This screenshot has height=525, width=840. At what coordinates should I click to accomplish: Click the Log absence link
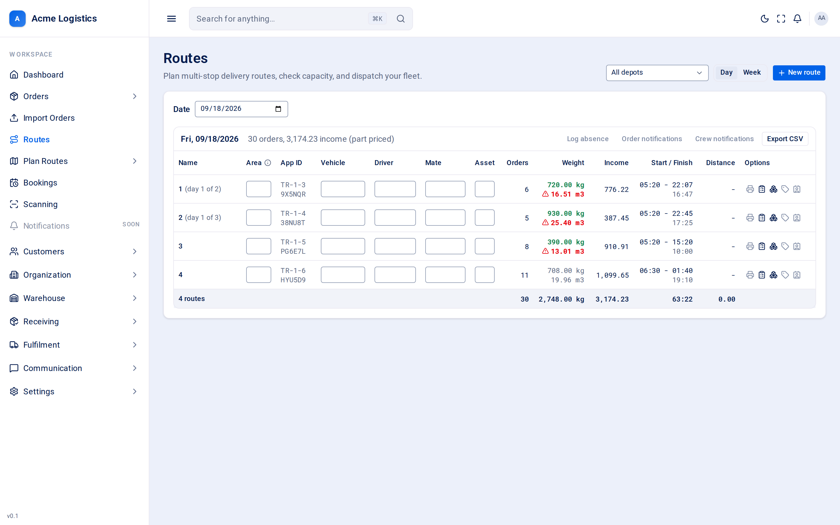[588, 139]
